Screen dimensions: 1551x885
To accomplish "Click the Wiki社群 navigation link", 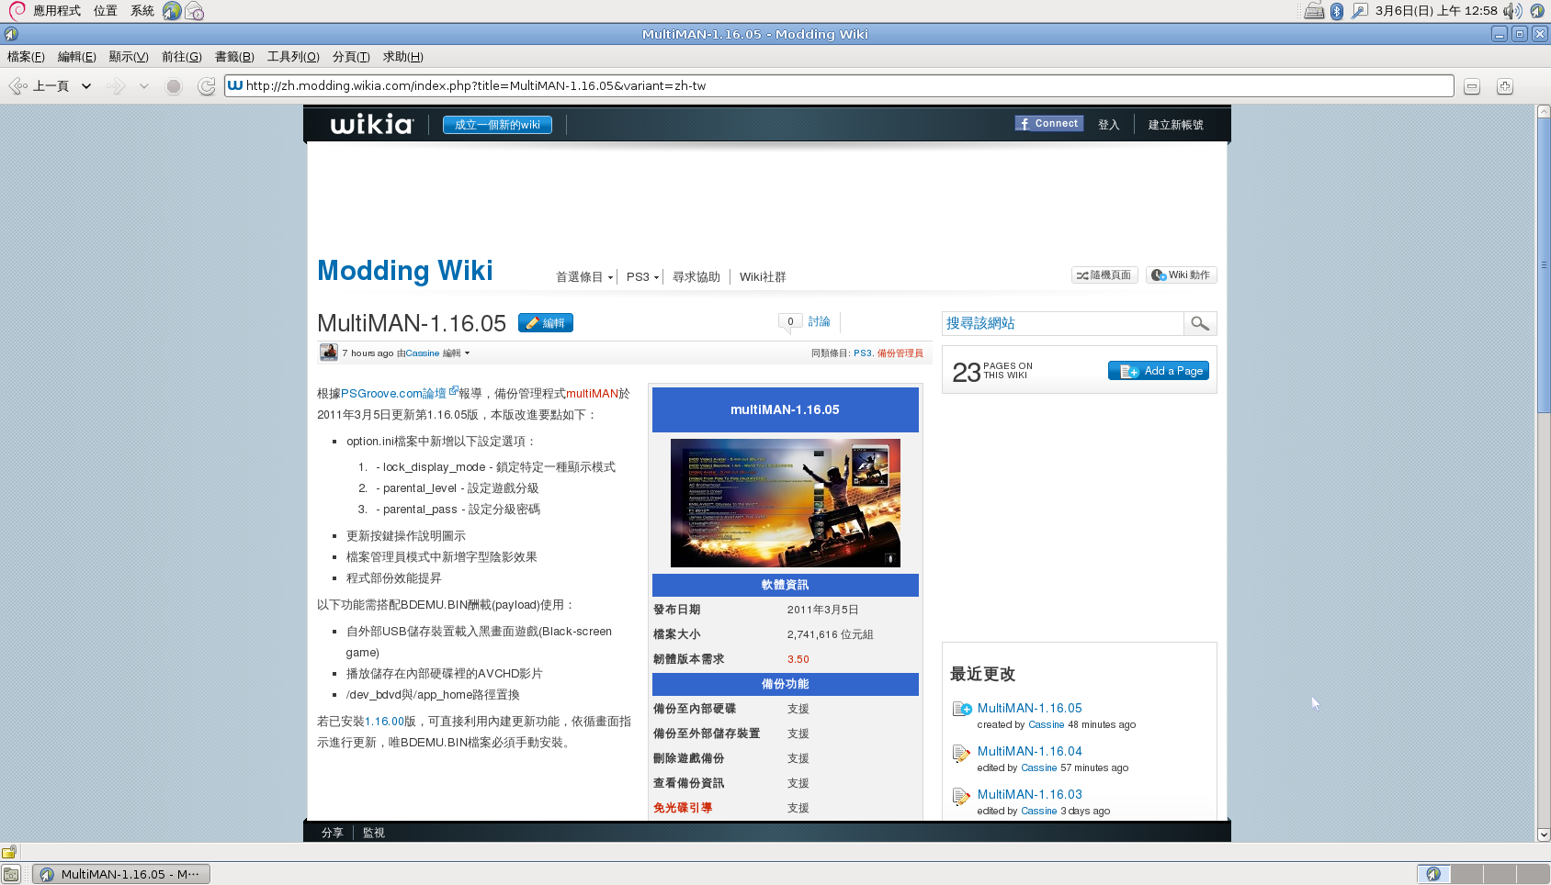I will 763,277.
